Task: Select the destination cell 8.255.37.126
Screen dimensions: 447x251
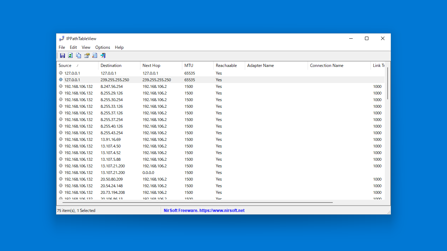Action: coord(112,113)
